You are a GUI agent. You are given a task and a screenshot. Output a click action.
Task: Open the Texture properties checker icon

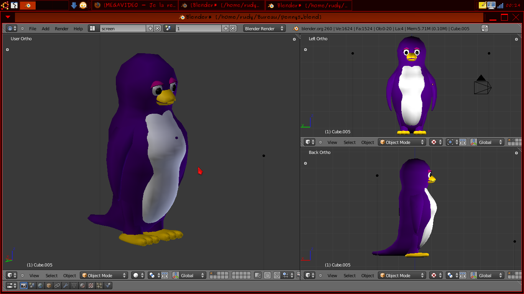(91, 286)
